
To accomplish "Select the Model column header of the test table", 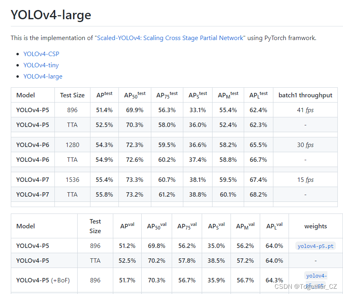I will click(x=26, y=95).
